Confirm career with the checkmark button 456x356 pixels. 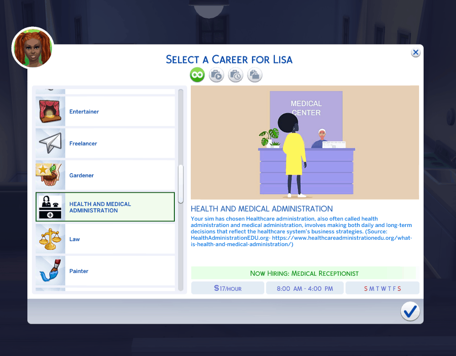pyautogui.click(x=410, y=311)
